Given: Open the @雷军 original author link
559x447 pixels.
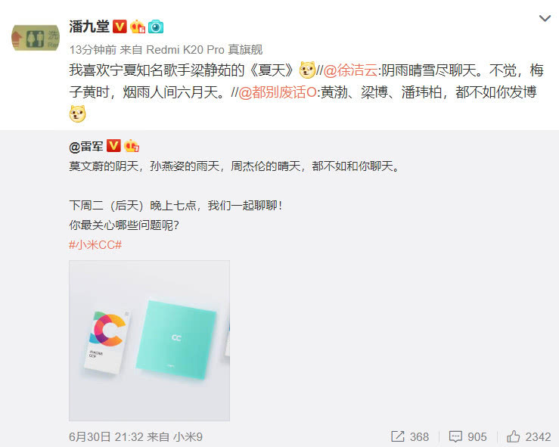Looking at the screenshot, I should pyautogui.click(x=86, y=147).
